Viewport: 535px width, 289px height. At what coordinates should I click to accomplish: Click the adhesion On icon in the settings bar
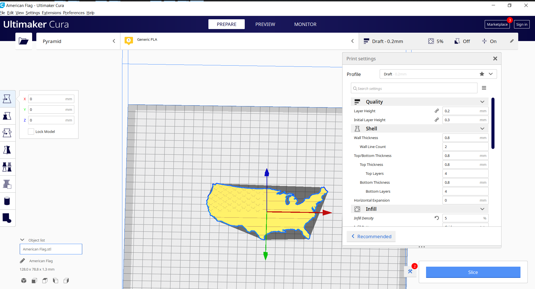tap(484, 41)
